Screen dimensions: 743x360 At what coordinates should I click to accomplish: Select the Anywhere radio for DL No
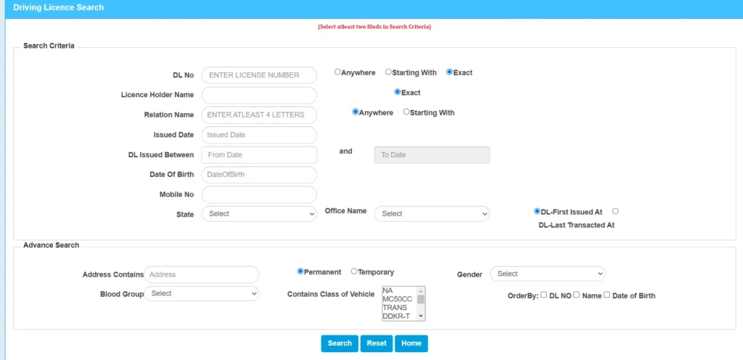(338, 72)
